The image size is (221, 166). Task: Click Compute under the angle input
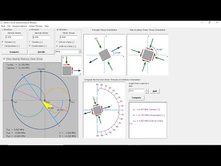(x=136, y=98)
